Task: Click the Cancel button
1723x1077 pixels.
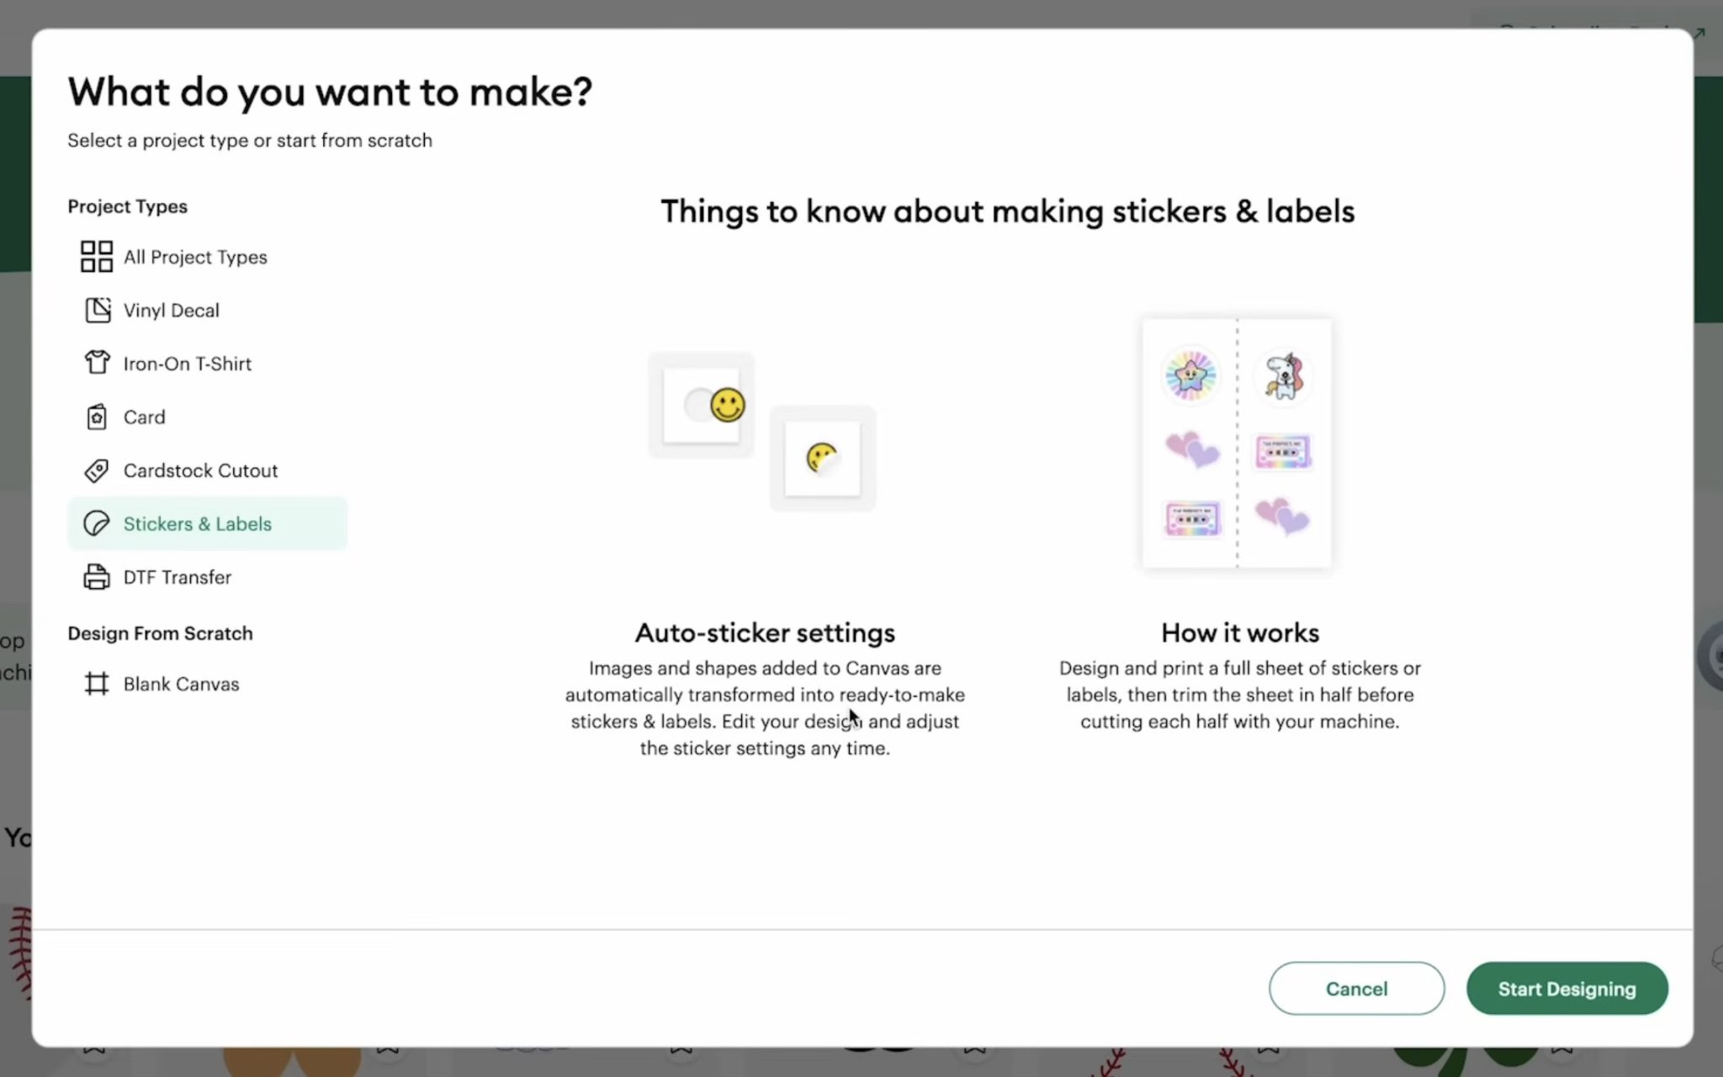Action: (1356, 988)
